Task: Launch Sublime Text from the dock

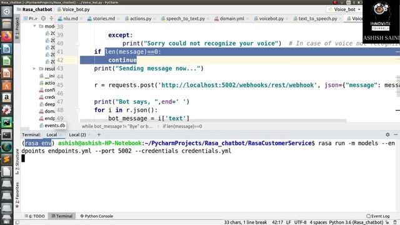Action: (7, 159)
